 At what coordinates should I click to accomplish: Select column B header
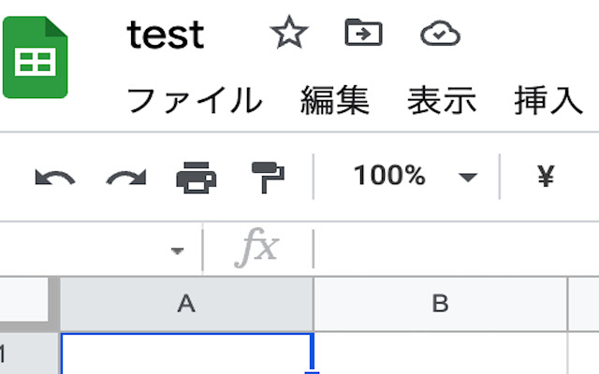(x=441, y=304)
